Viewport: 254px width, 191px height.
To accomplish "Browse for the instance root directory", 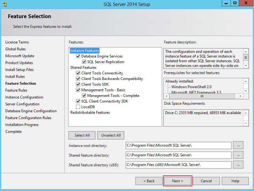I will click(x=238, y=145).
